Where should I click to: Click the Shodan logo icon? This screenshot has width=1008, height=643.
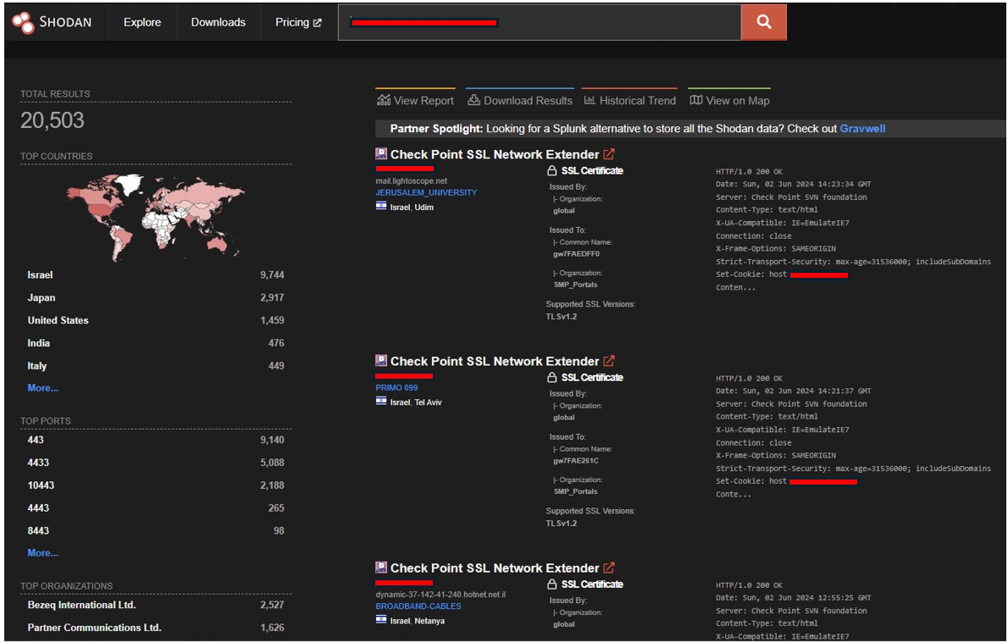[x=24, y=23]
